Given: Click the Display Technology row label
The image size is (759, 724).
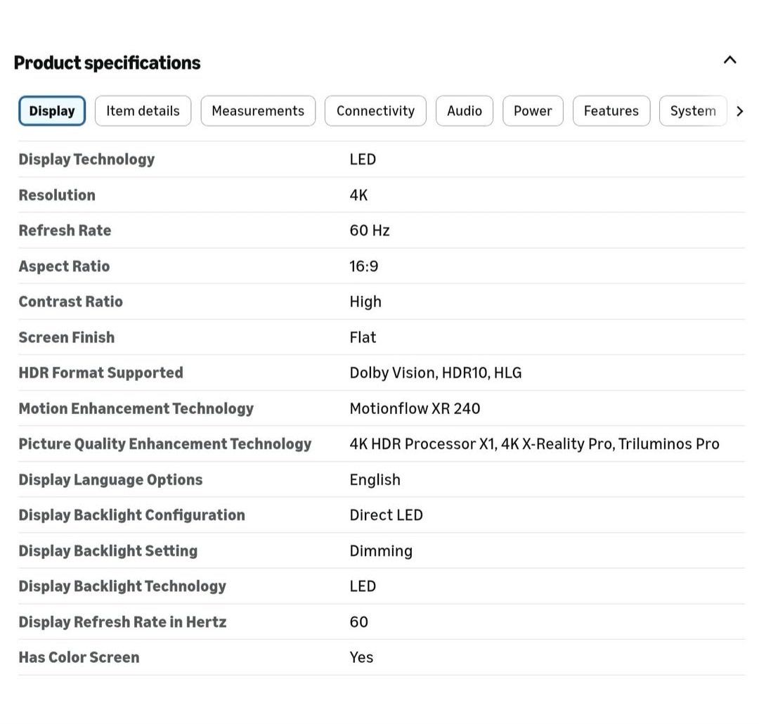Looking at the screenshot, I should (x=86, y=160).
